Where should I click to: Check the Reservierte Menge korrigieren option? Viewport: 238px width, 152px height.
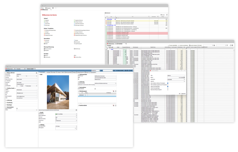coord(167,90)
